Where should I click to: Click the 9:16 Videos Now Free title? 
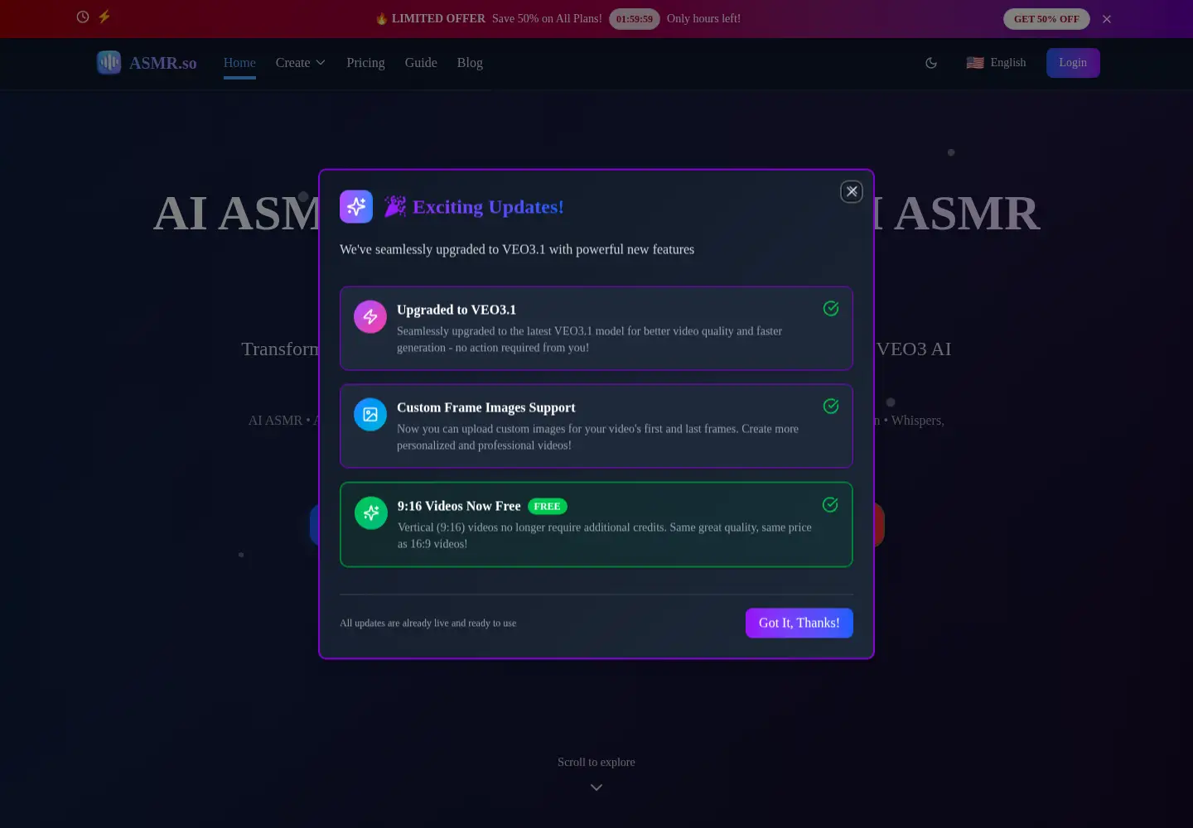tap(459, 506)
